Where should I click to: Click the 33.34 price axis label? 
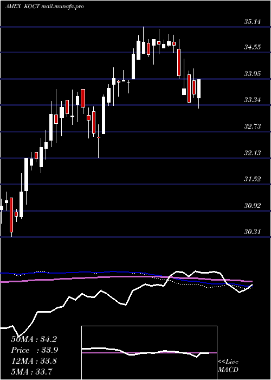click(x=253, y=99)
